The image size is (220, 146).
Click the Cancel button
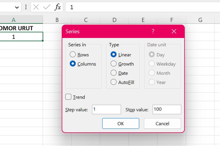[x=162, y=124]
